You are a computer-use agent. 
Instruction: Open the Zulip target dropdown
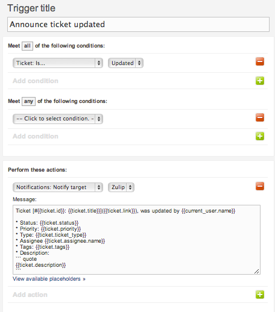pyautogui.click(x=121, y=187)
